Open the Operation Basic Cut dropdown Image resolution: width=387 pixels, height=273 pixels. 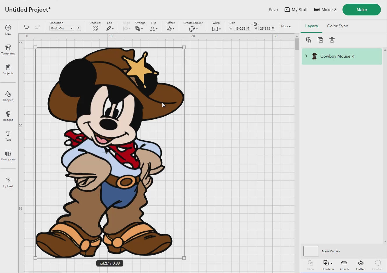pyautogui.click(x=61, y=28)
